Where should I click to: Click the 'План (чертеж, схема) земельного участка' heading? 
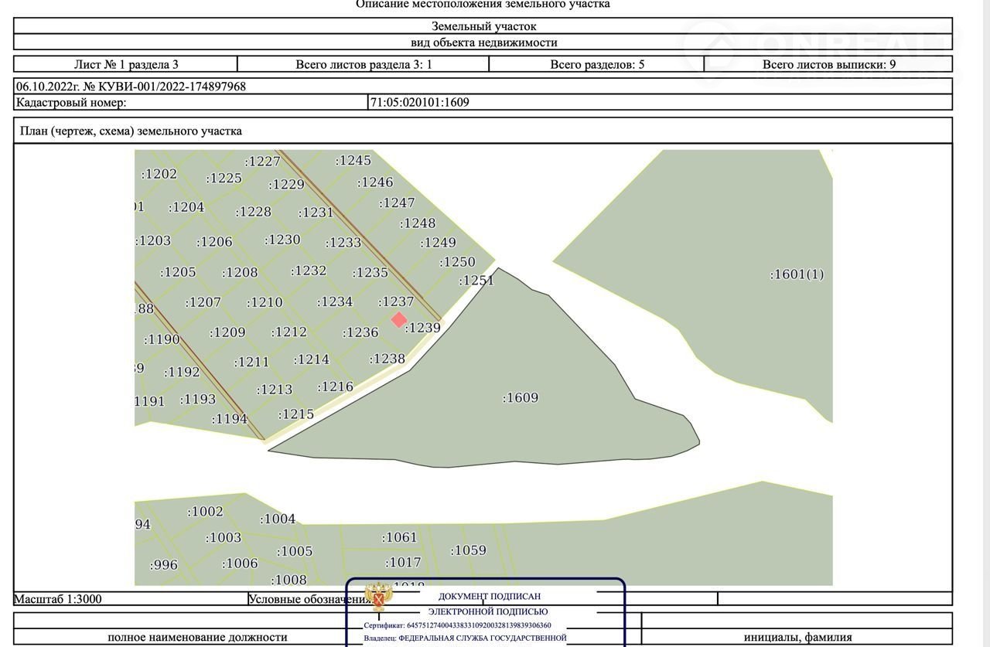pyautogui.click(x=131, y=131)
